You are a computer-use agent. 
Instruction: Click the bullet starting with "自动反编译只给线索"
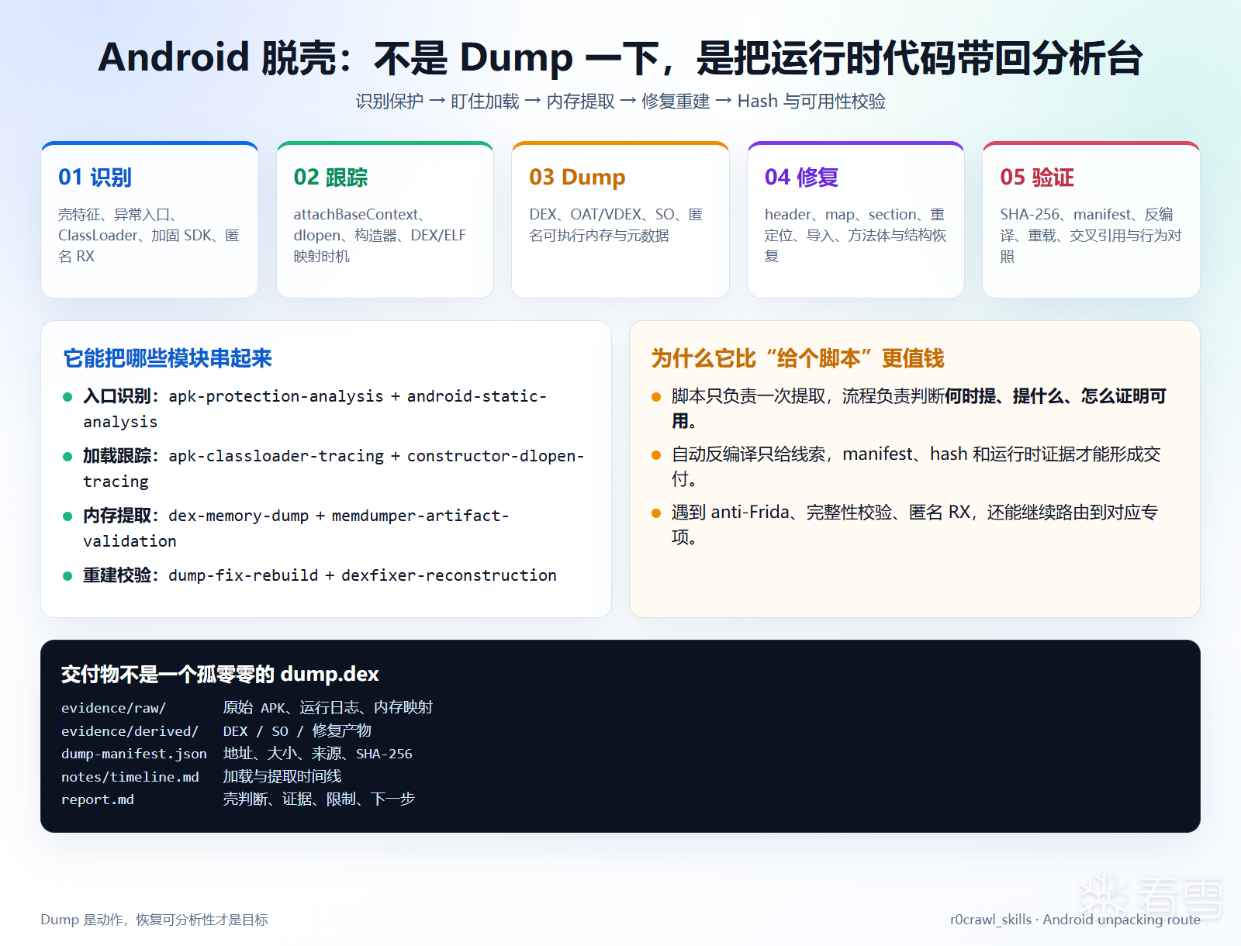(916, 466)
